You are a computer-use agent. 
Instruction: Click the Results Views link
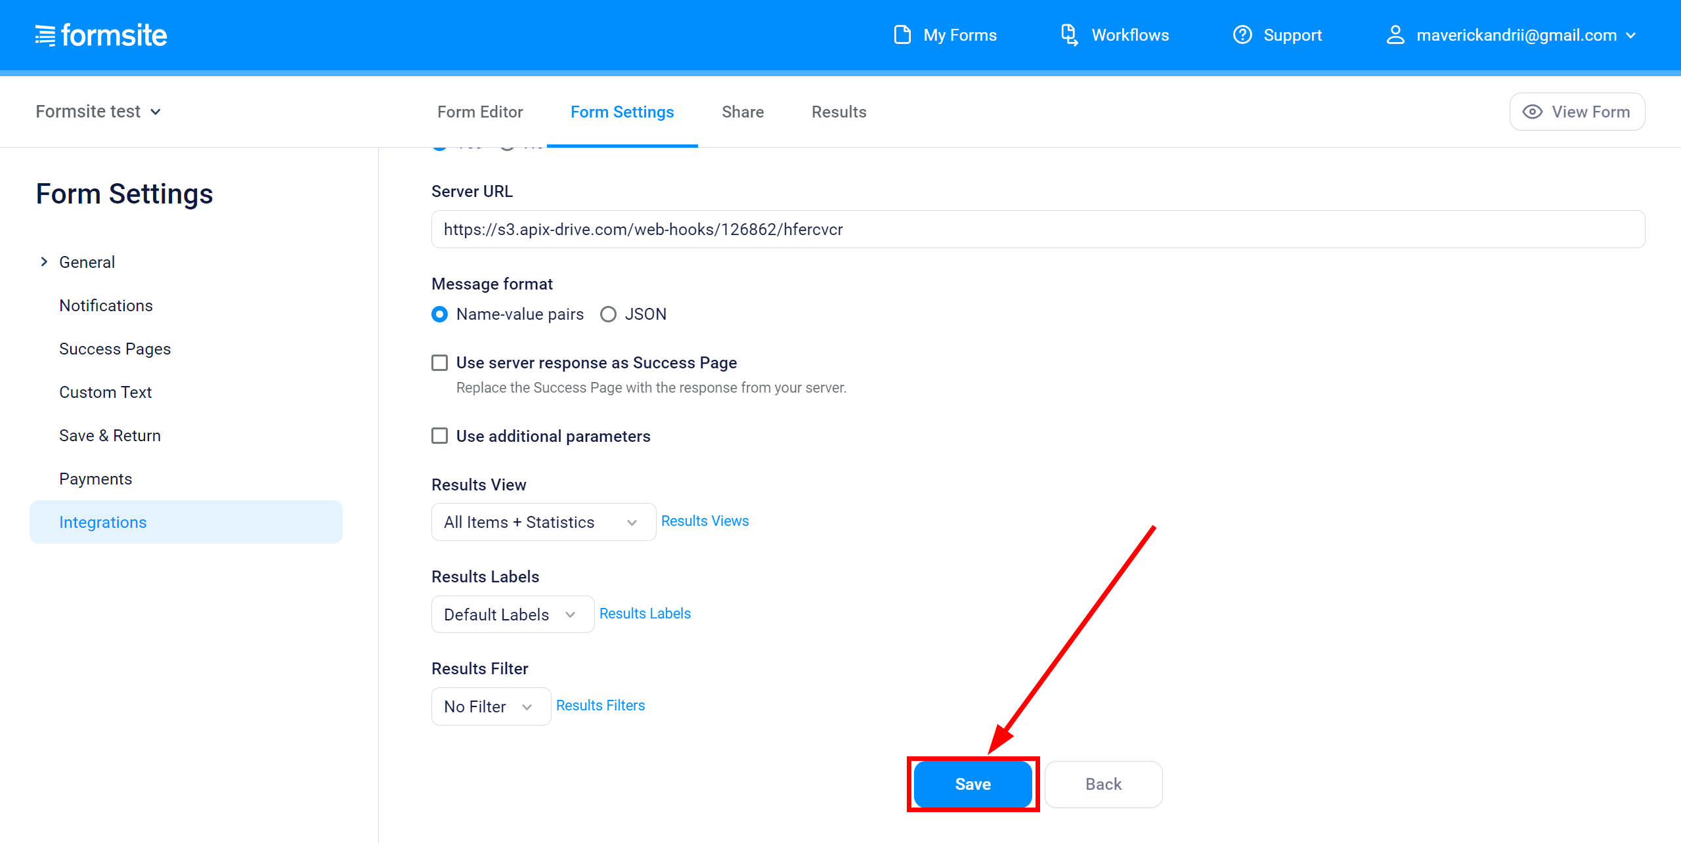[x=704, y=521]
